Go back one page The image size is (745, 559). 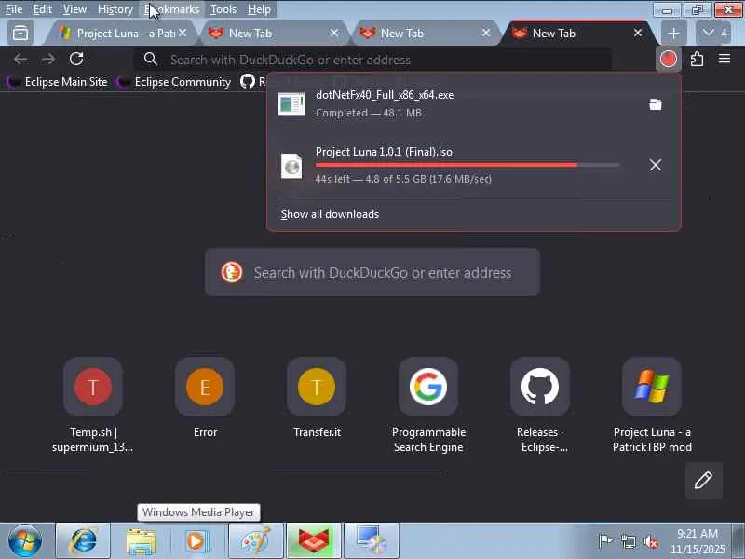(x=20, y=59)
